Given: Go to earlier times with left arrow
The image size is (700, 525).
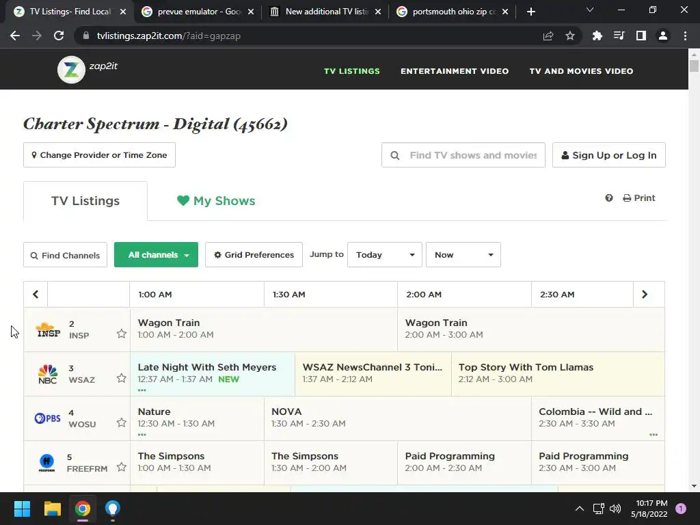Looking at the screenshot, I should (x=36, y=294).
